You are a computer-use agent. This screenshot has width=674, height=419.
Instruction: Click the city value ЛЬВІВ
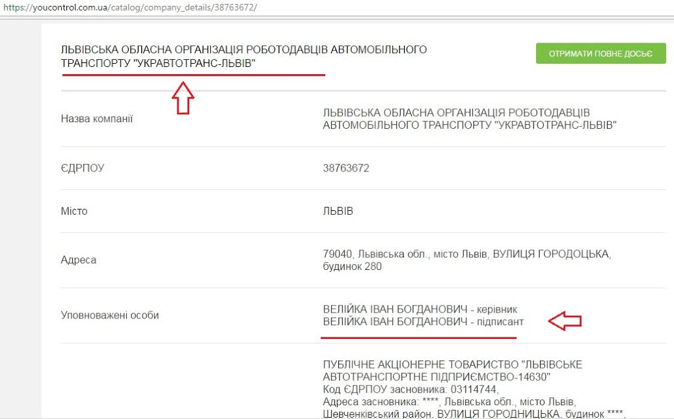[338, 211]
